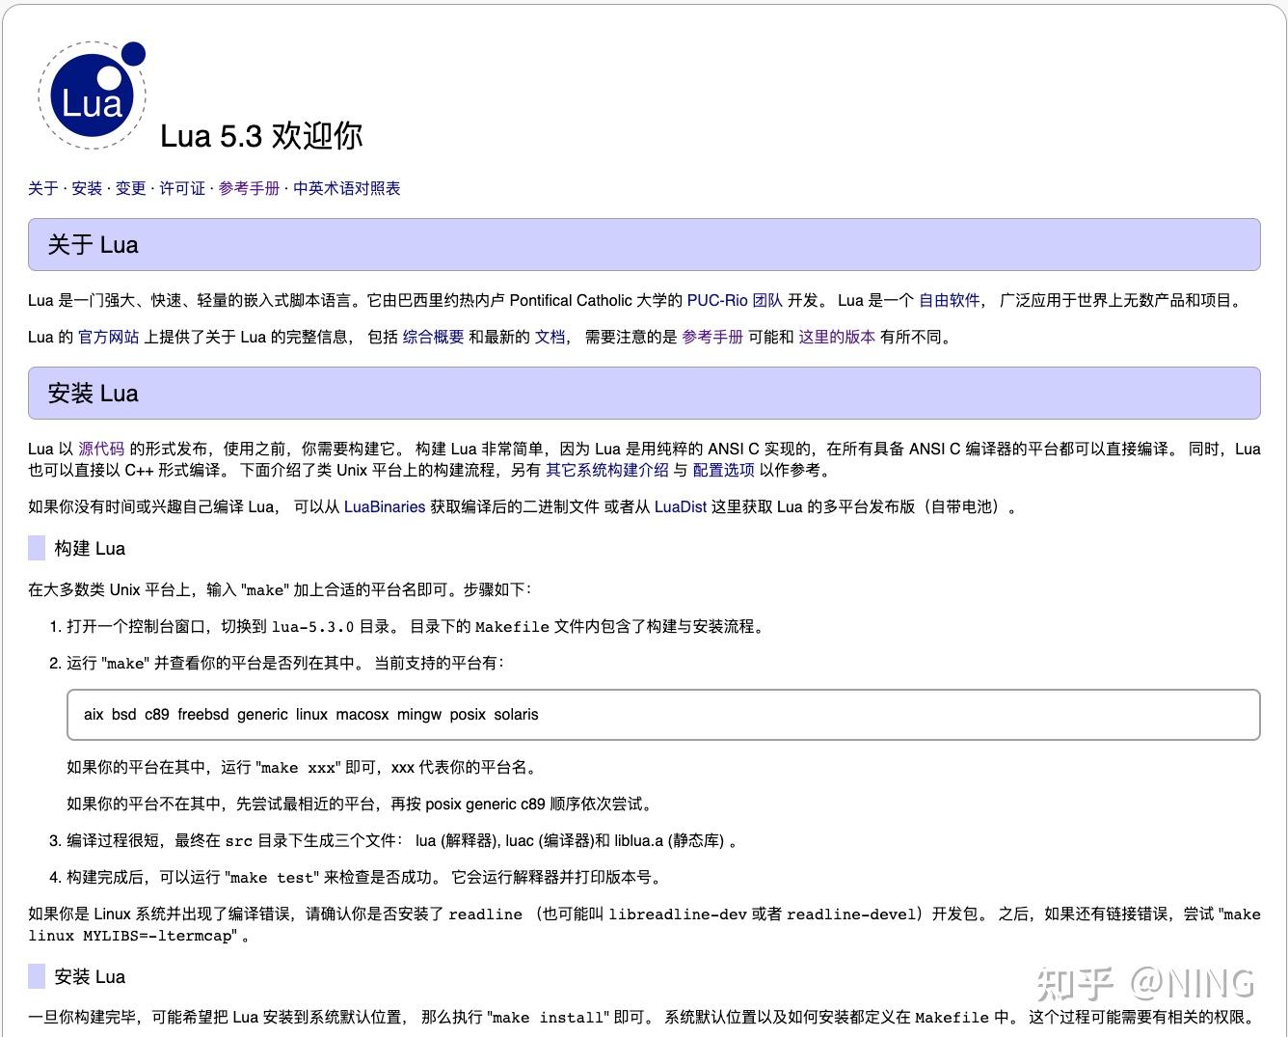Click the word freebsd in platform list
The image size is (1288, 1037).
pos(203,715)
